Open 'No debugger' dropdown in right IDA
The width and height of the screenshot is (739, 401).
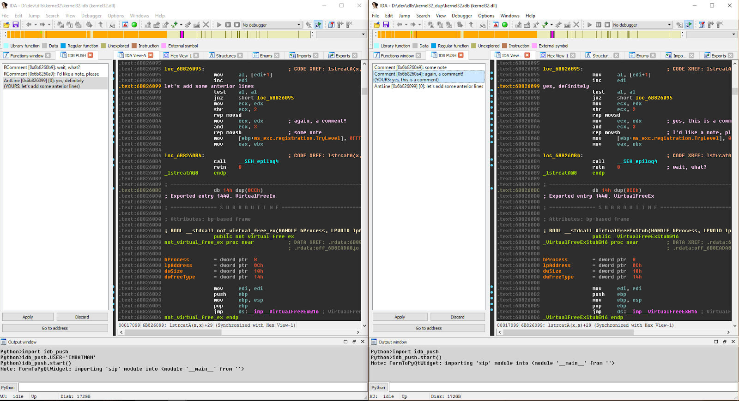pyautogui.click(x=642, y=25)
